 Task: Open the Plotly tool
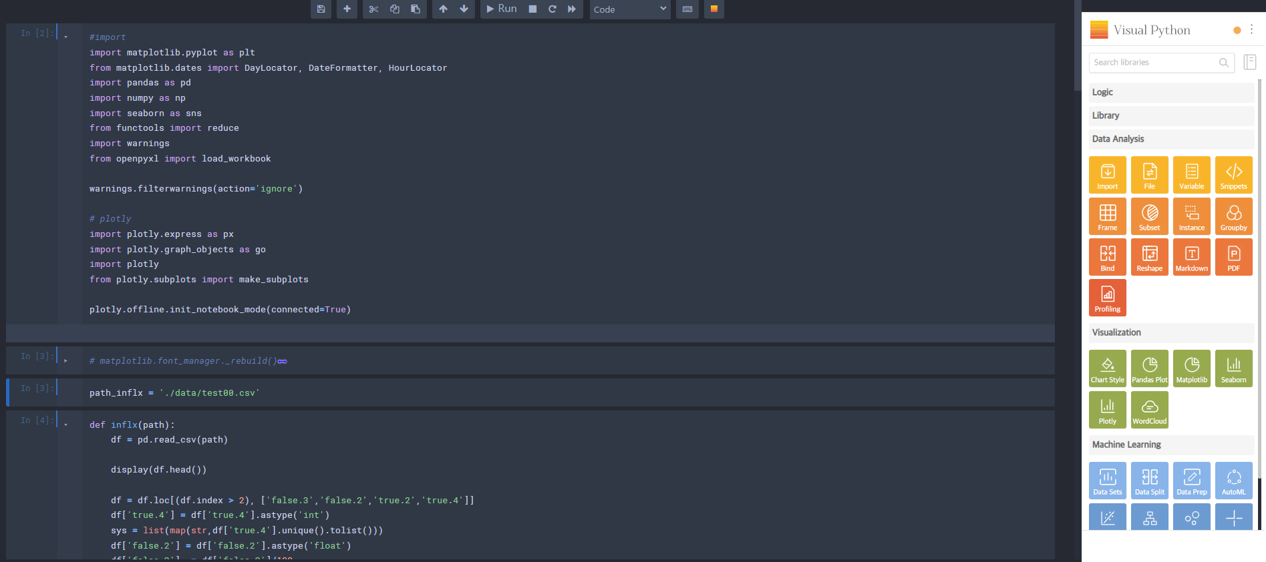click(1107, 410)
